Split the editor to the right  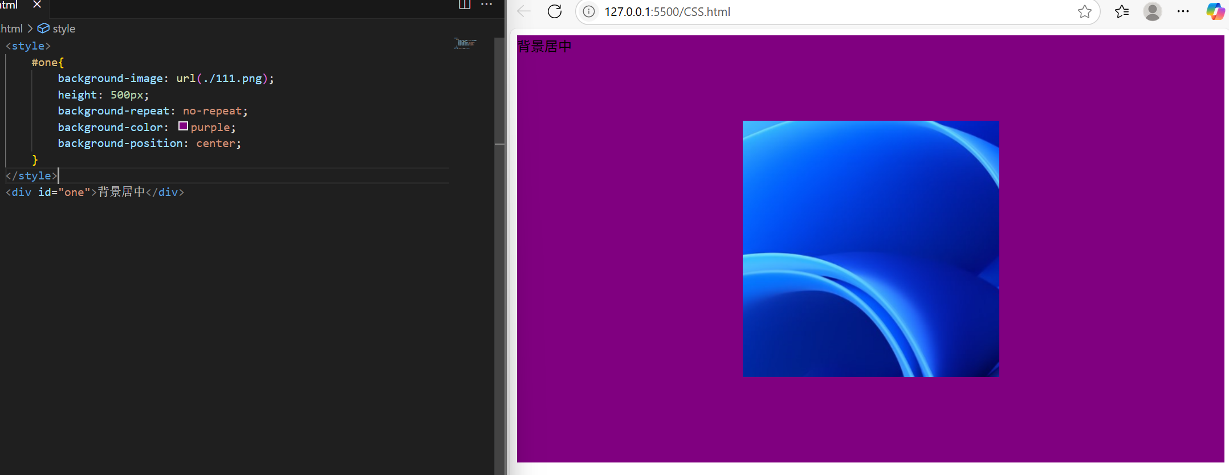click(465, 5)
